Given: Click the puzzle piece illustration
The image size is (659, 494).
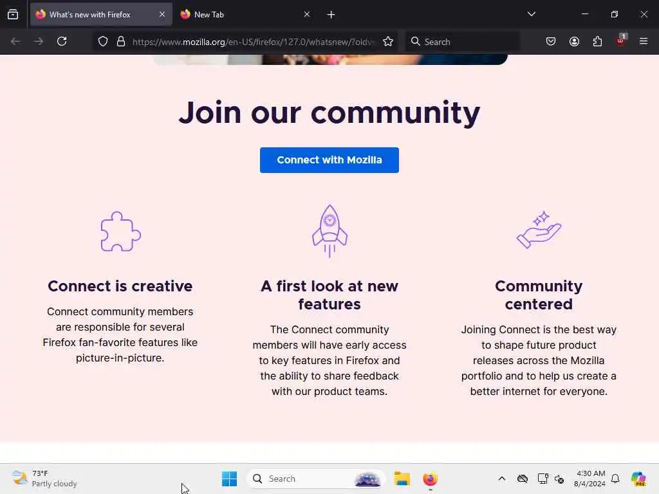Looking at the screenshot, I should 120,232.
